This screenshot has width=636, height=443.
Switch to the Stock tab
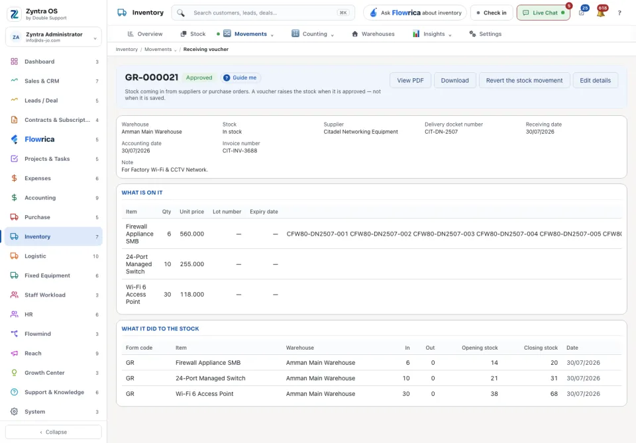tap(193, 34)
